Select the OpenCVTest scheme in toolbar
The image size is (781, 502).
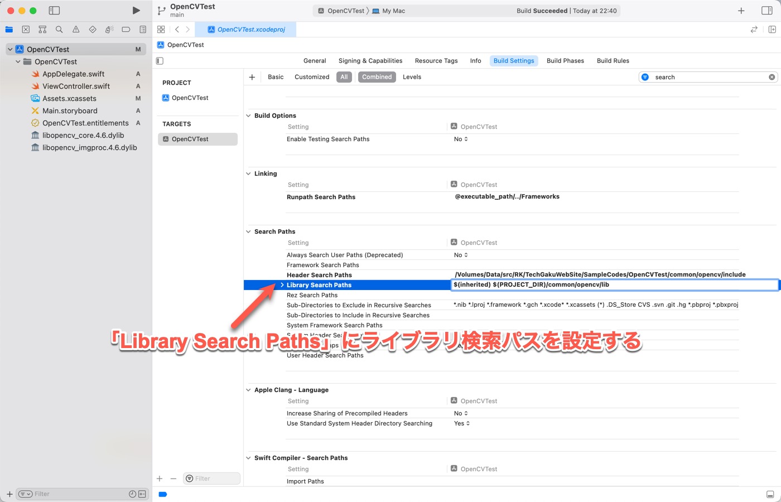coord(341,11)
